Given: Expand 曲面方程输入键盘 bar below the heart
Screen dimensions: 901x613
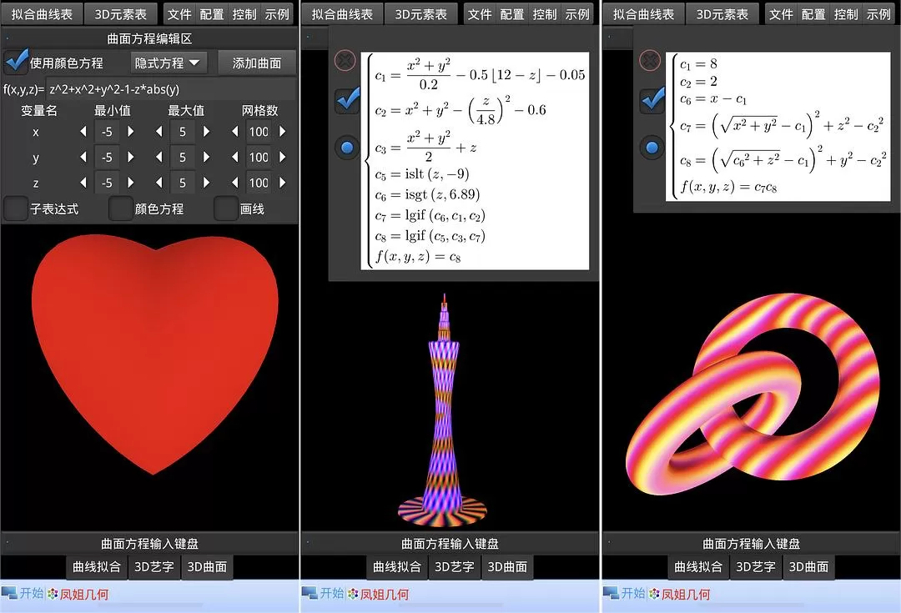Looking at the screenshot, I should click(x=149, y=544).
